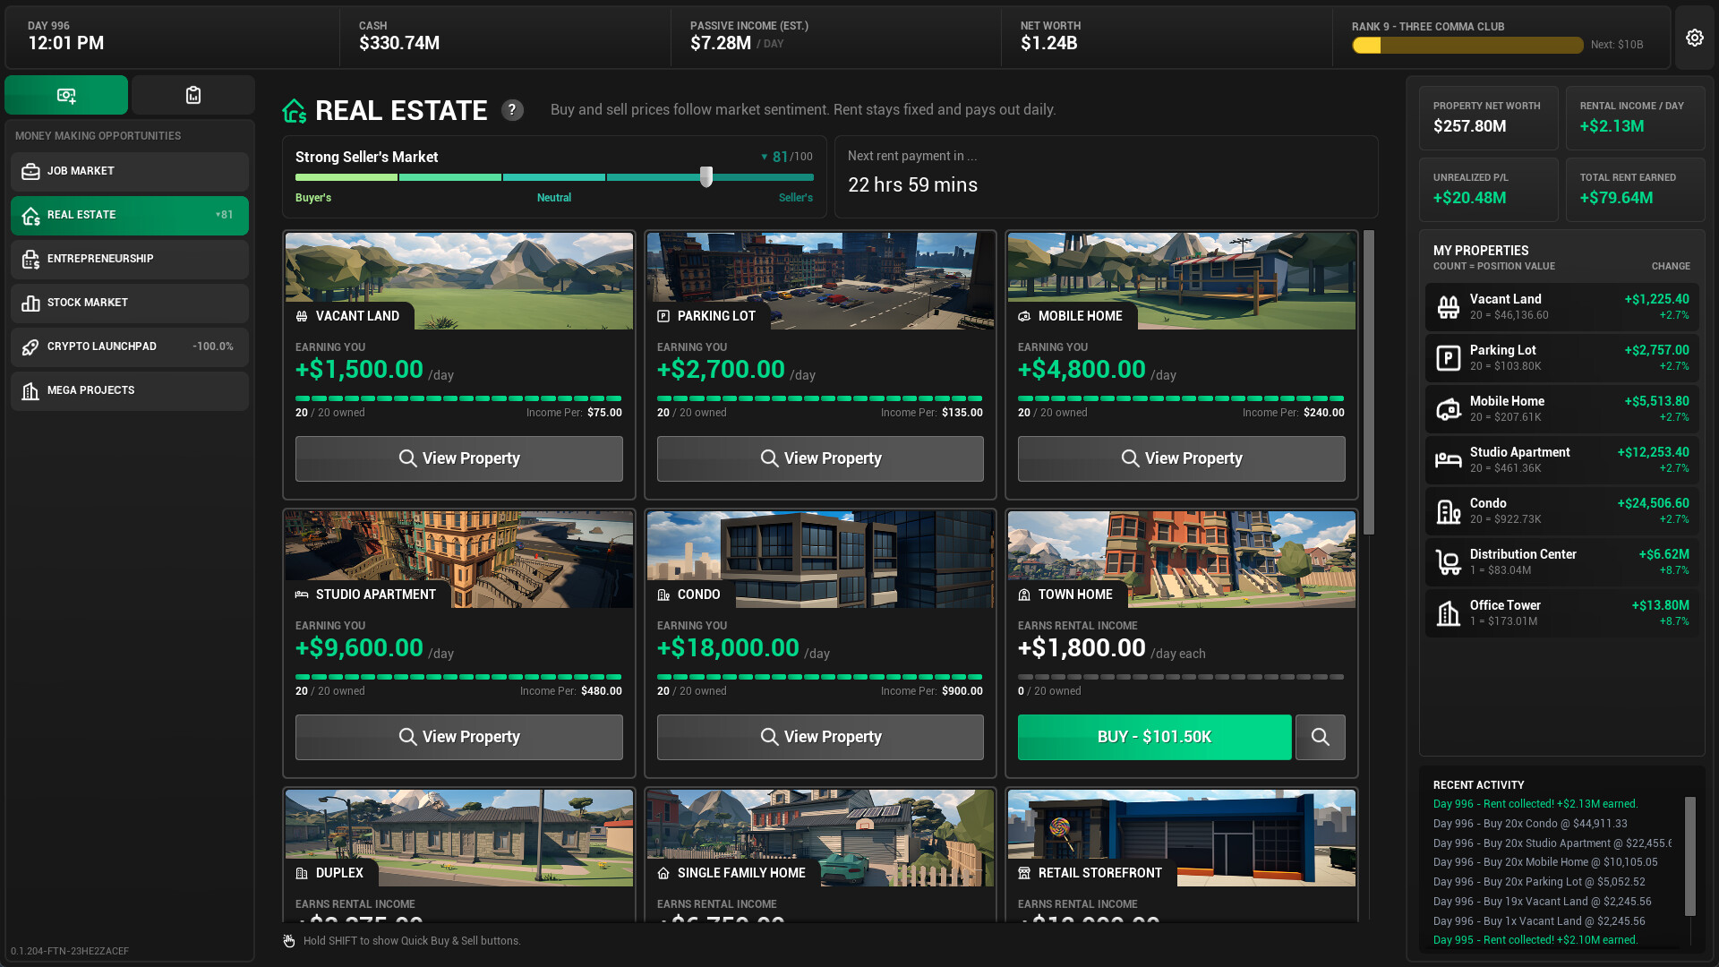Click the Duplex property thumbnail
Screen dimensions: 1719x967
(459, 838)
